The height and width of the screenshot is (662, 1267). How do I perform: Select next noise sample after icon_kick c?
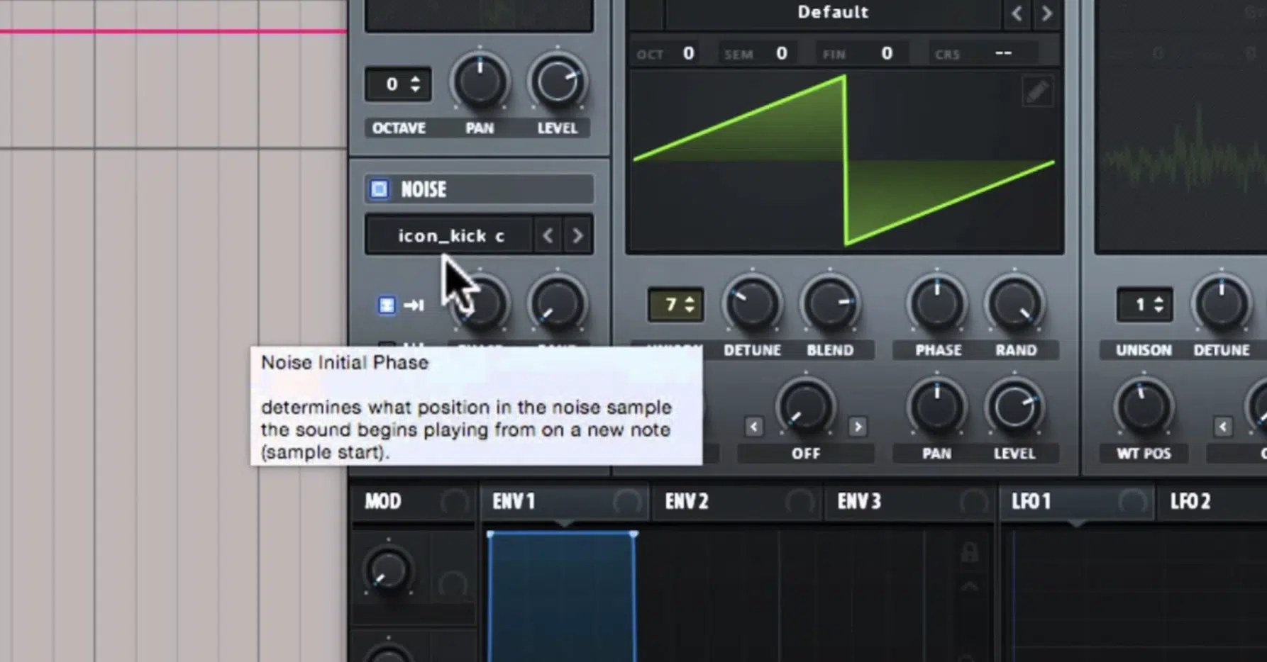(577, 235)
